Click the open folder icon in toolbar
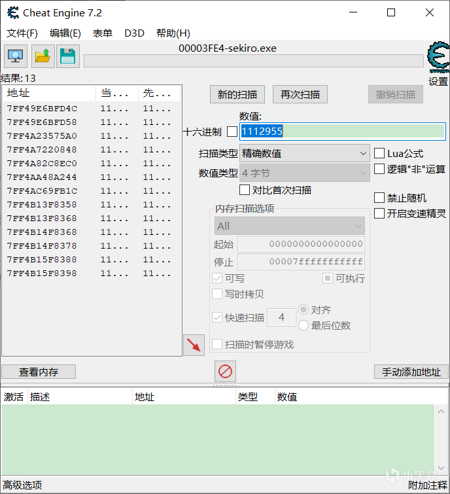The height and width of the screenshot is (494, 450). (x=43, y=57)
